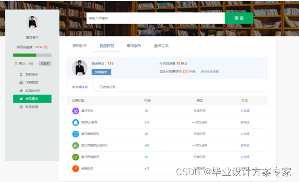Click the green 搜索 search button
This screenshot has width=299, height=182.
239,18
